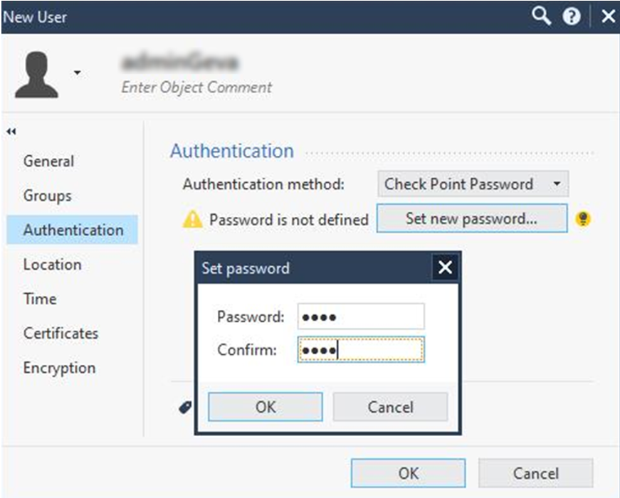
Task: Click into the Password field
Action: click(x=361, y=317)
